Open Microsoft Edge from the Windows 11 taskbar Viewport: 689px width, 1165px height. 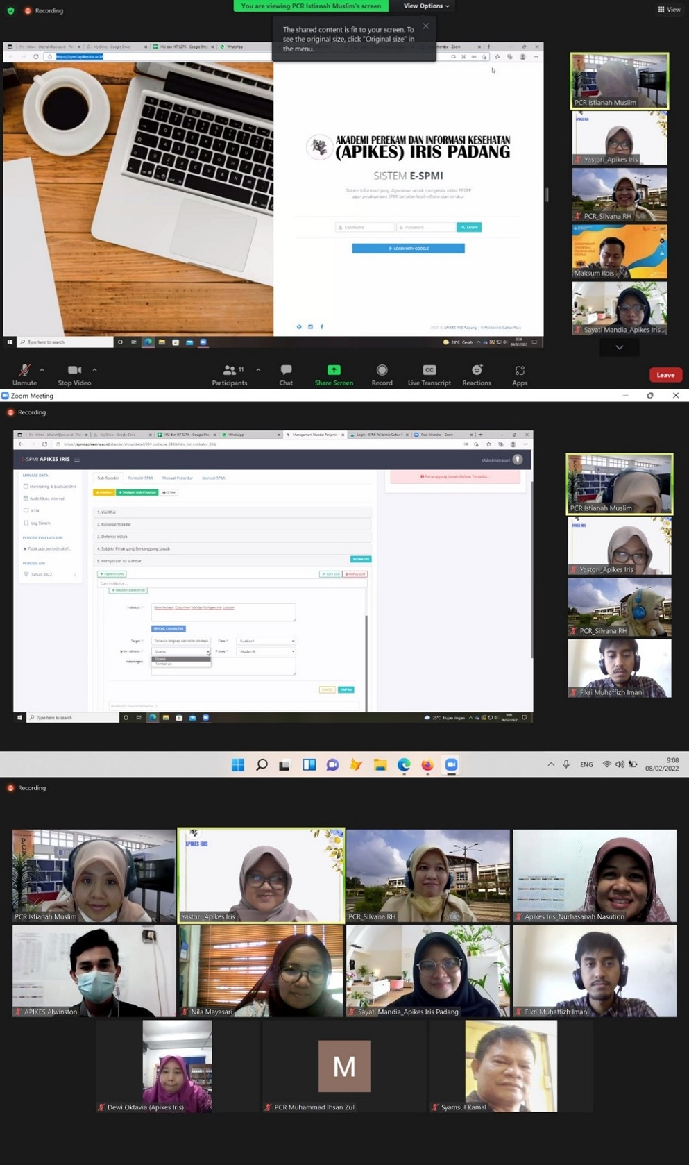click(x=404, y=764)
